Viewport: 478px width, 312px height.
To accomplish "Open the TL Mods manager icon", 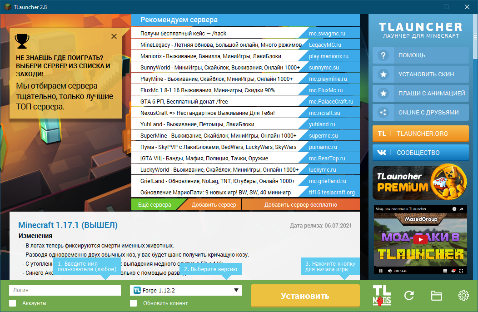I will tap(381, 296).
